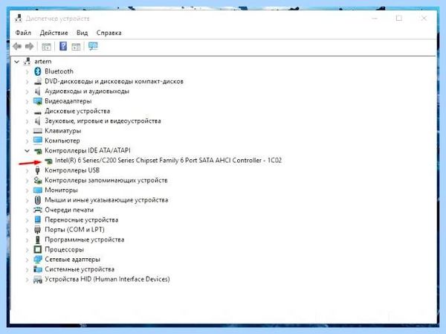Expand the Мониторы category
The width and height of the screenshot is (446, 334).
[x=28, y=190]
